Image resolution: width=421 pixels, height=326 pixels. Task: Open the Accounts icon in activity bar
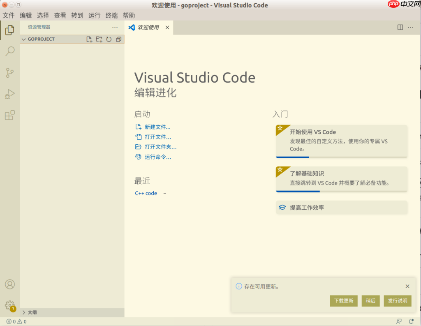pos(9,284)
